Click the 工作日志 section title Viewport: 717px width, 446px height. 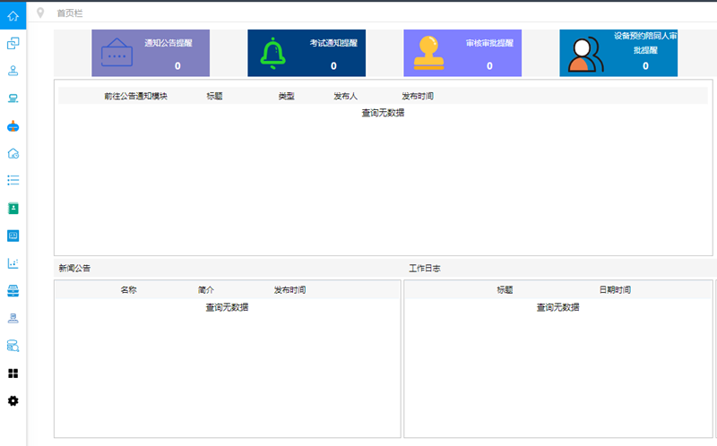point(425,269)
